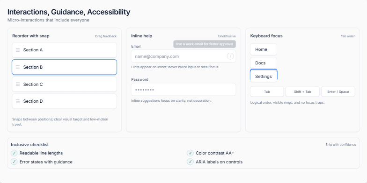Focus the Email input field
Viewport: 367px width, 183px height.
[183, 56]
